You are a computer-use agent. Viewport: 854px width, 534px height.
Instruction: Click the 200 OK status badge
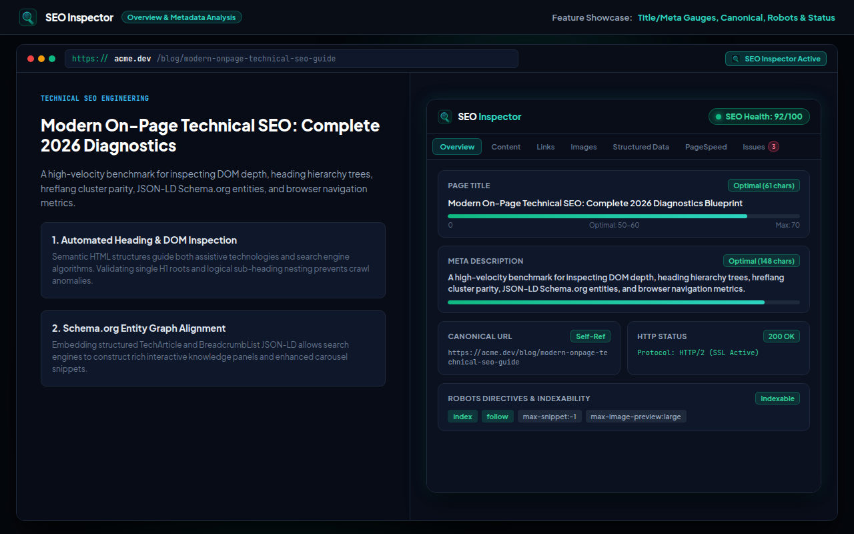coord(781,336)
